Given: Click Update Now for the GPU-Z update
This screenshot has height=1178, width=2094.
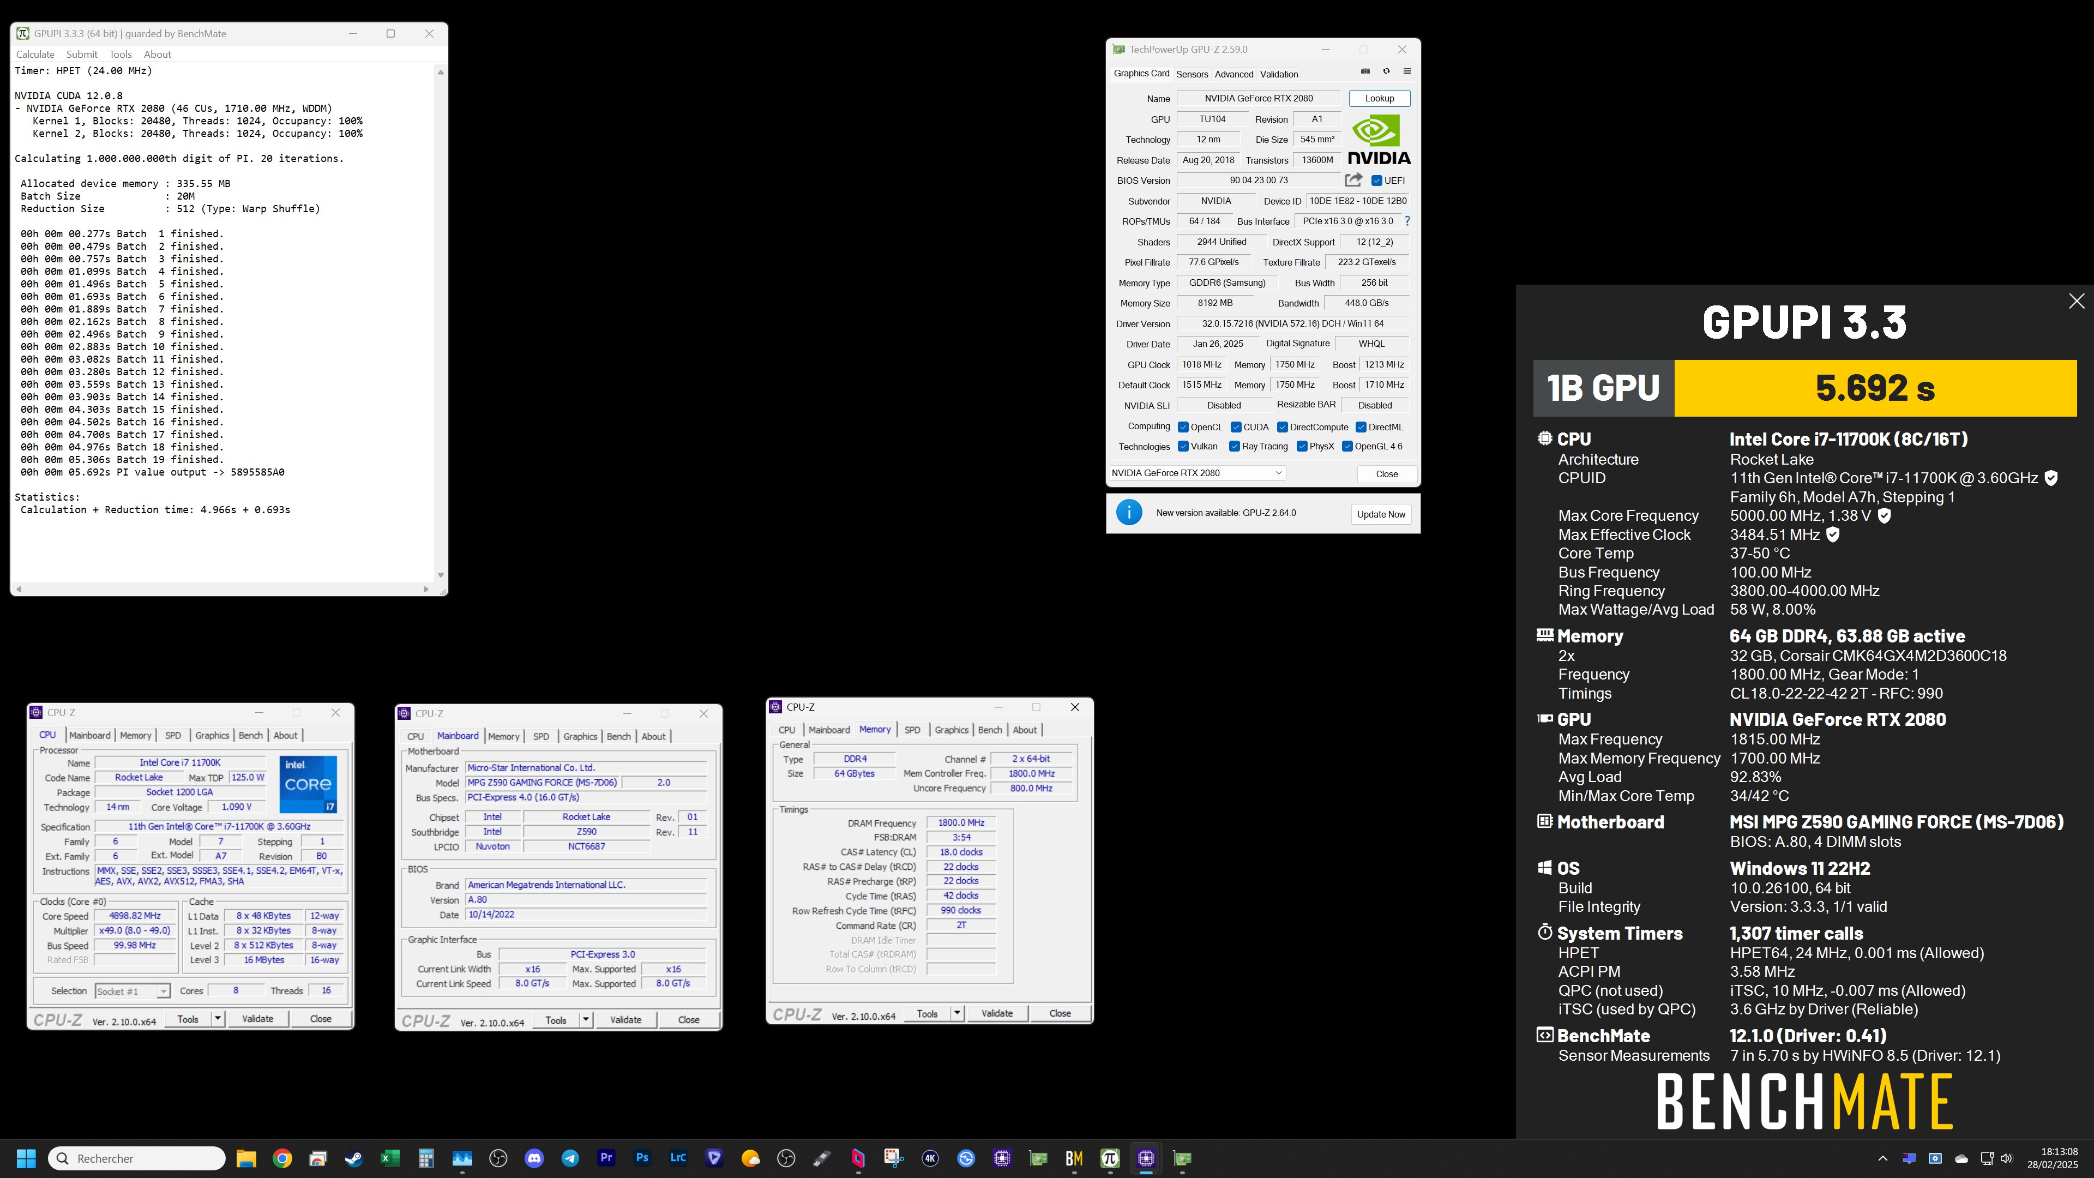Looking at the screenshot, I should 1381,514.
